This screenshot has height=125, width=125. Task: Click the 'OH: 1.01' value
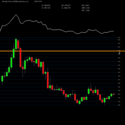[85, 8]
